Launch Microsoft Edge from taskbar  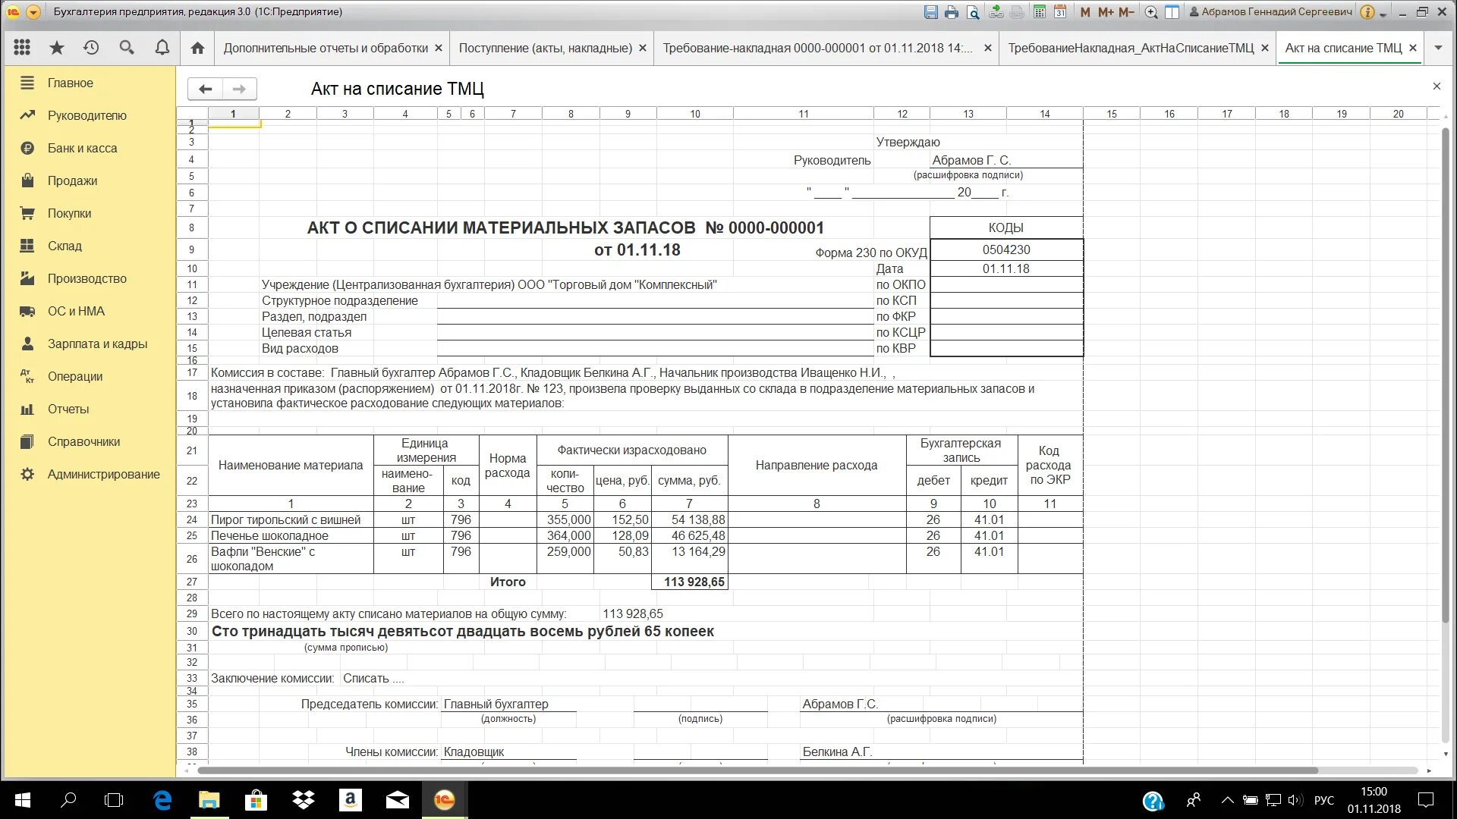(162, 799)
